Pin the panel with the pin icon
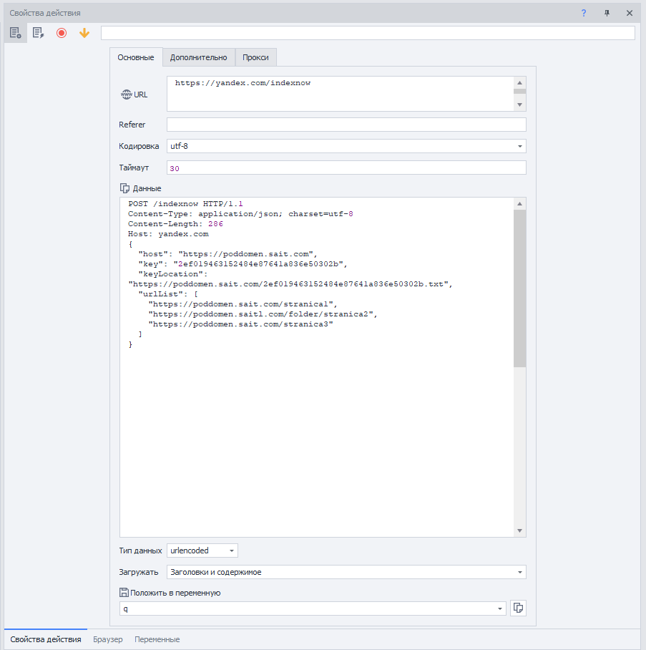646x650 pixels. [607, 13]
